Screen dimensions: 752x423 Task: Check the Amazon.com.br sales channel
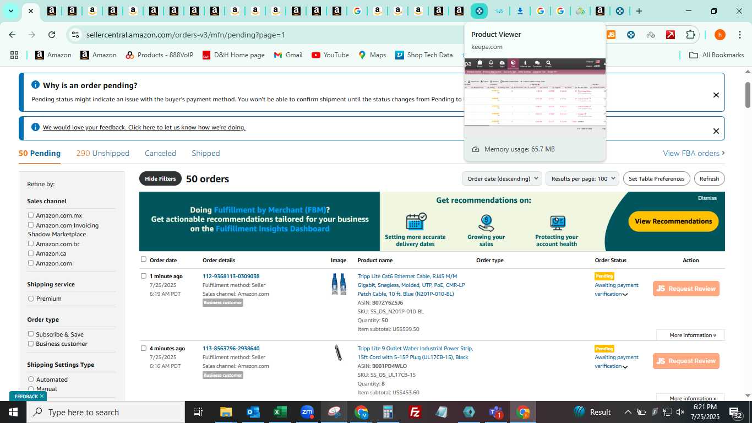click(31, 243)
